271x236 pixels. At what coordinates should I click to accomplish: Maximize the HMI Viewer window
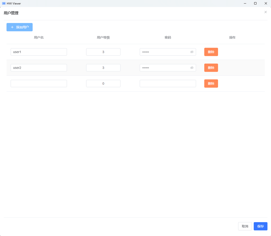(255, 3)
